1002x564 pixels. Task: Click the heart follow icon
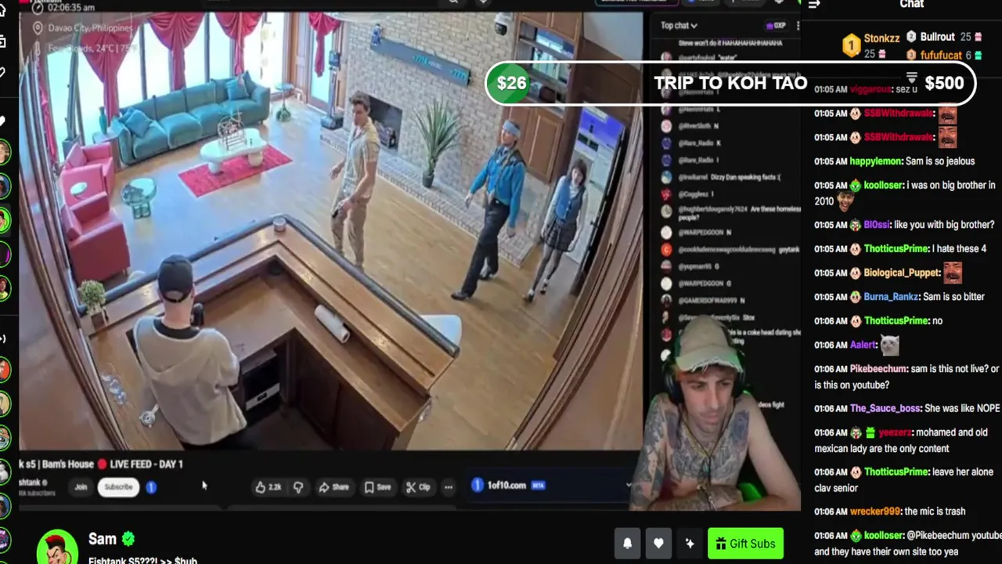pyautogui.click(x=658, y=543)
